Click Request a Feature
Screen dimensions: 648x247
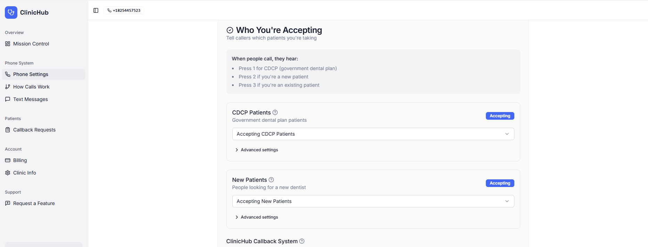(x=34, y=203)
